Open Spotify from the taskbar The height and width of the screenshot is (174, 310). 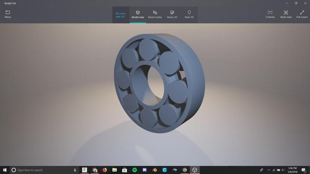pos(134,170)
